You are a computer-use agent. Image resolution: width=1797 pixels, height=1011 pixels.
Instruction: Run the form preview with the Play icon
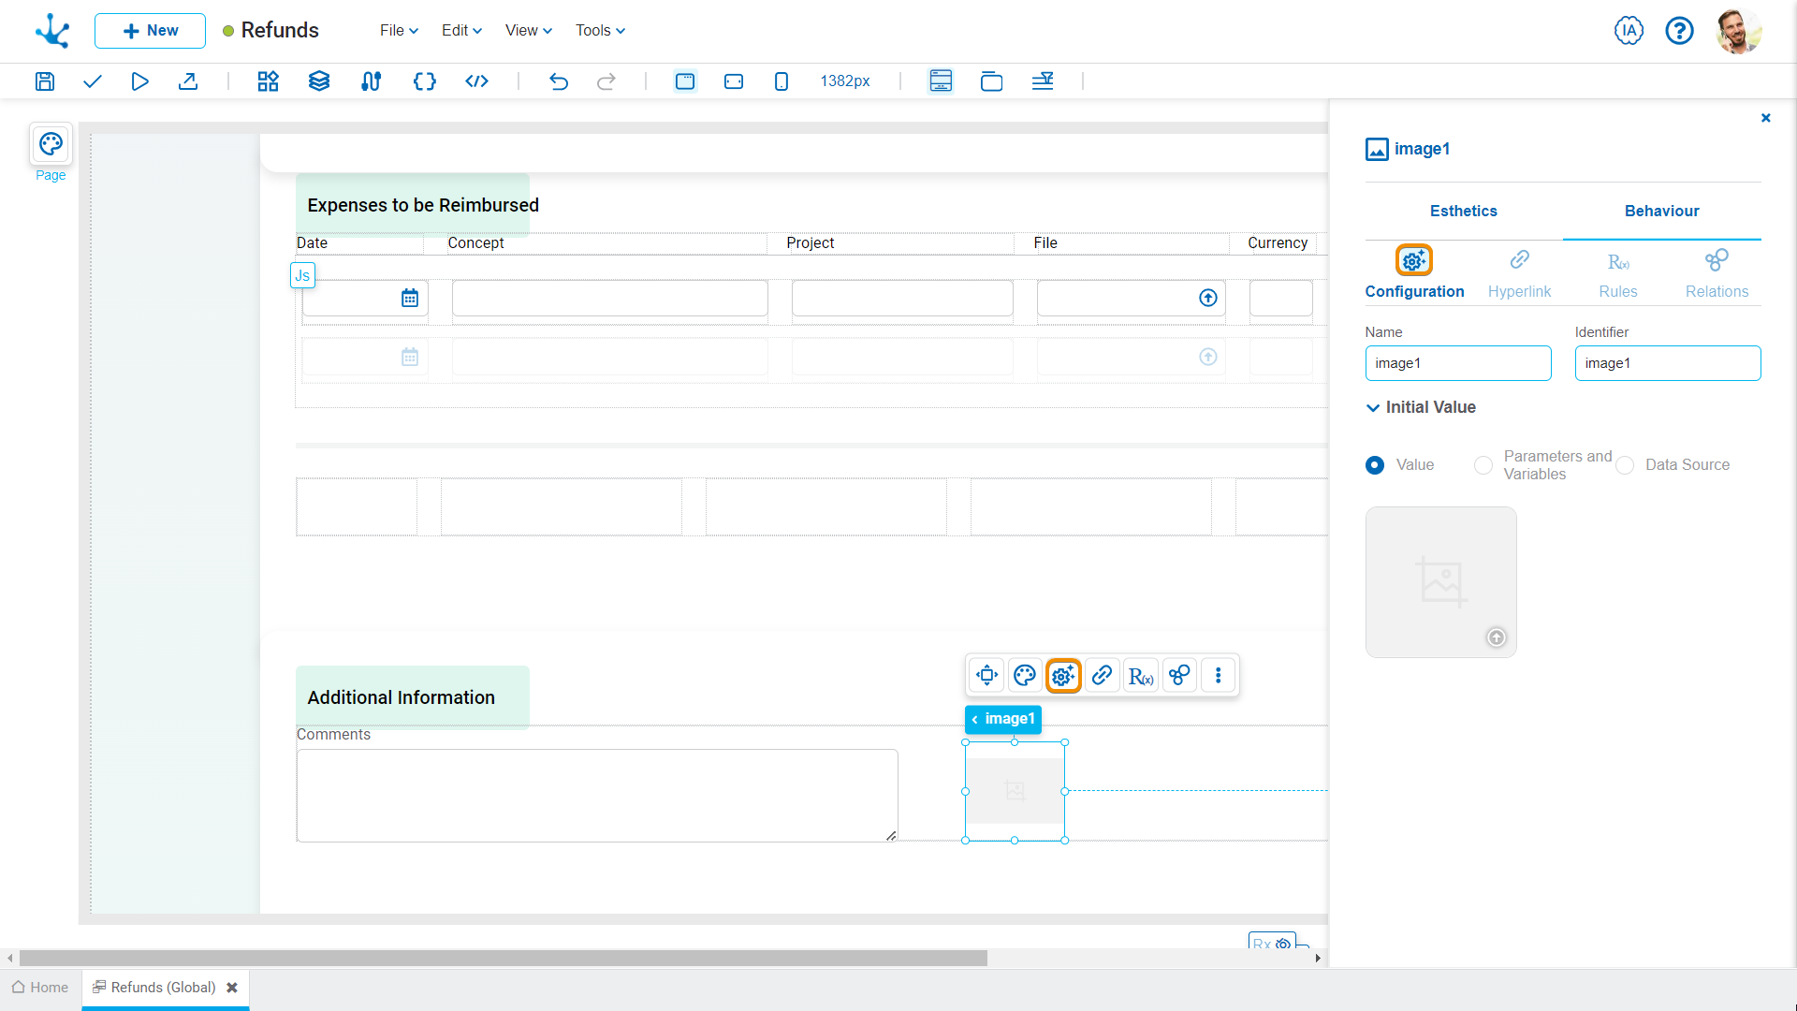coord(139,81)
